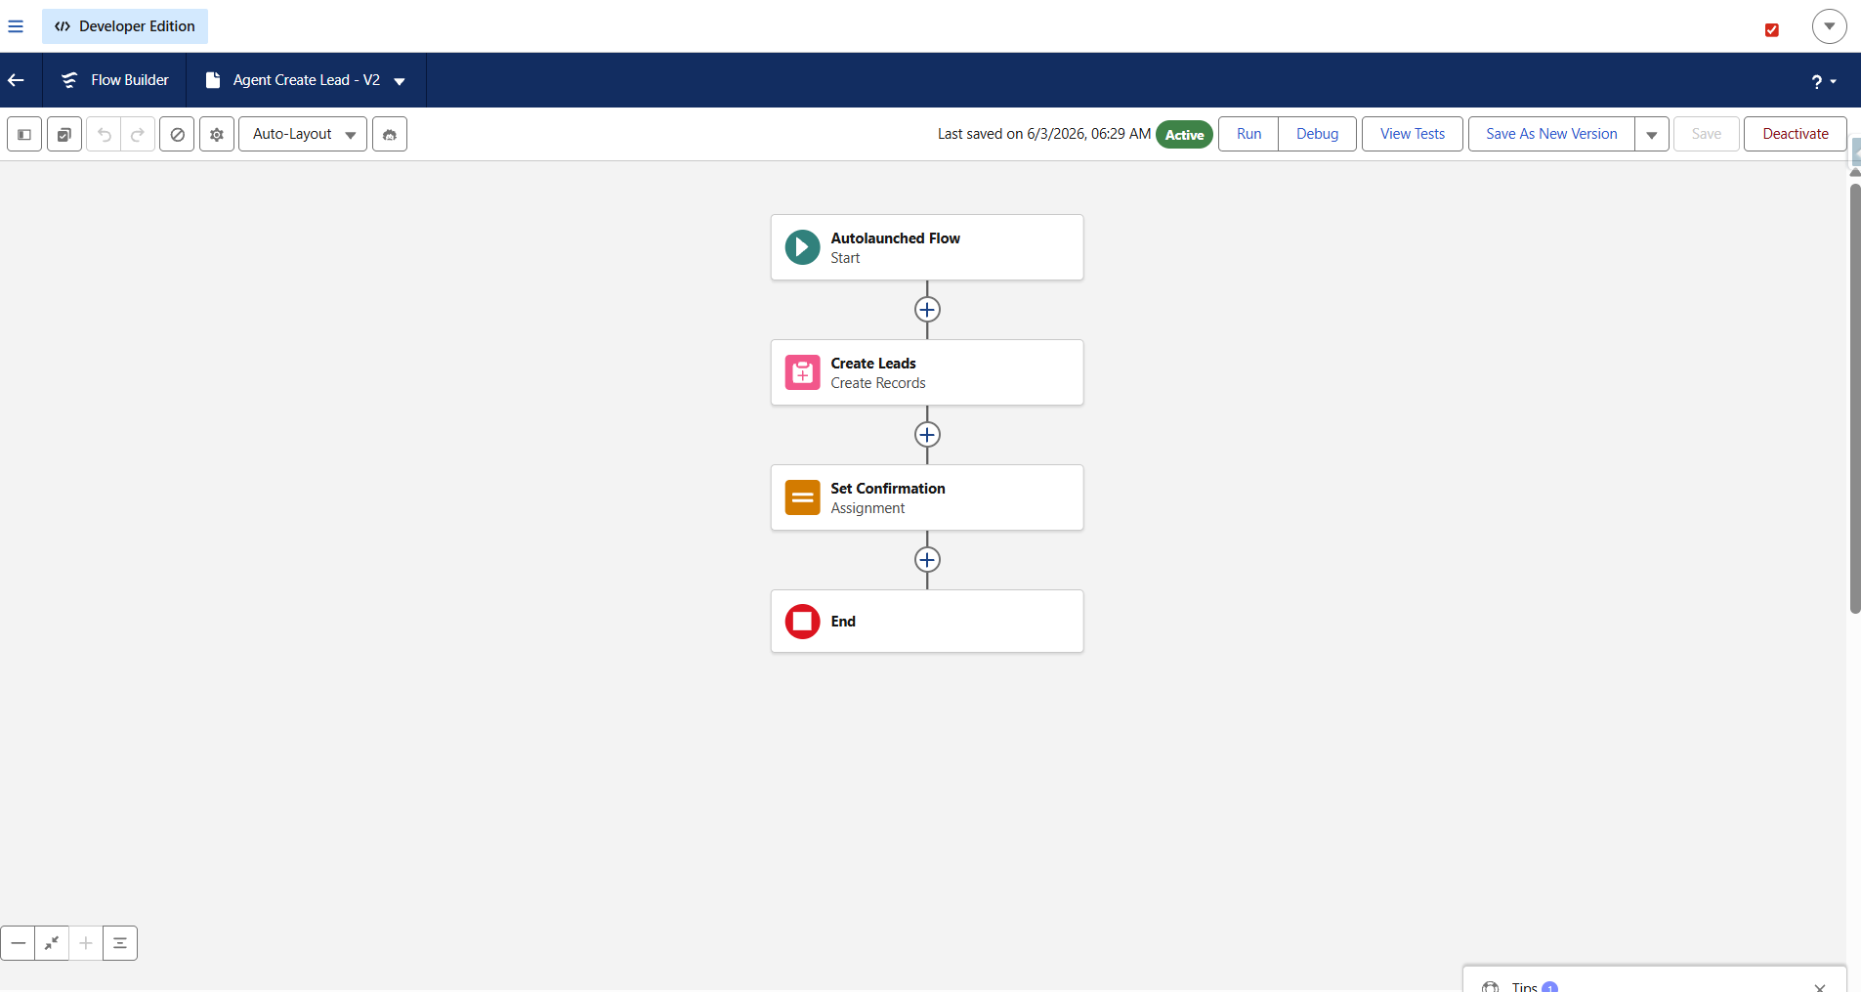Click the lines icon next to zoom controls

pyautogui.click(x=120, y=943)
